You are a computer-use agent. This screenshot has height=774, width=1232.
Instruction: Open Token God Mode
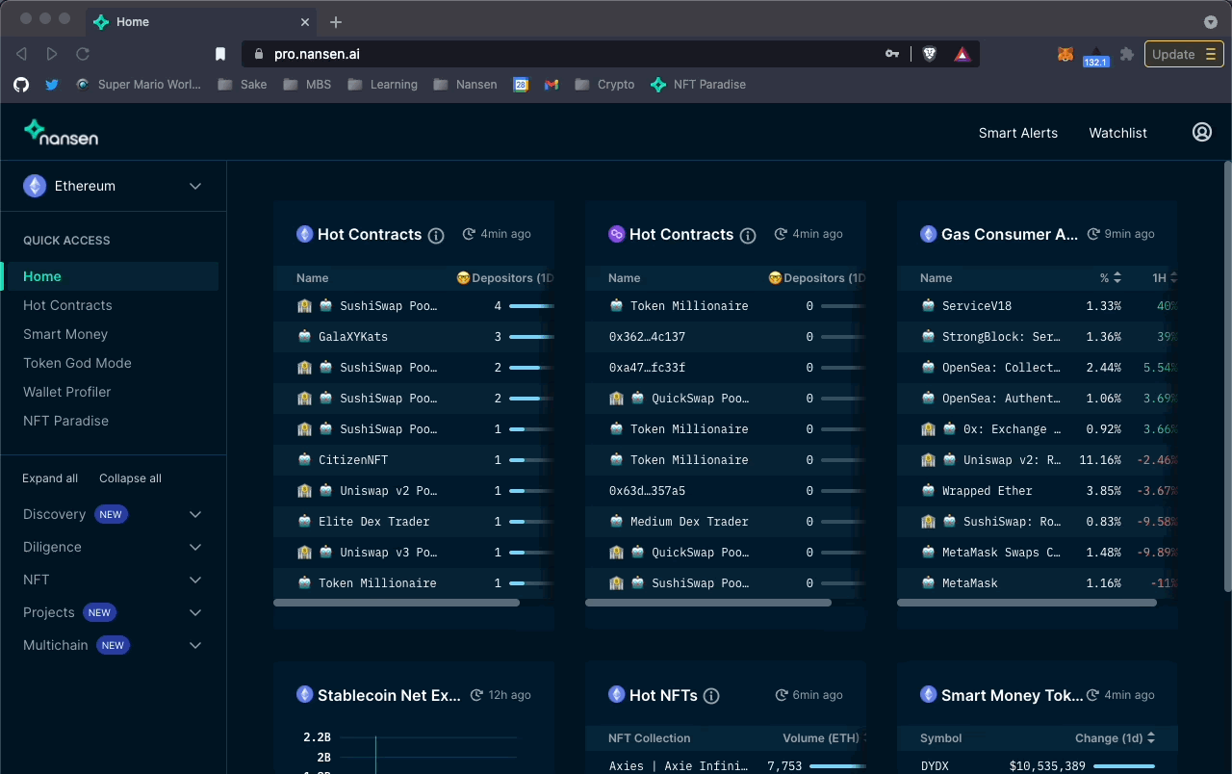click(x=77, y=363)
